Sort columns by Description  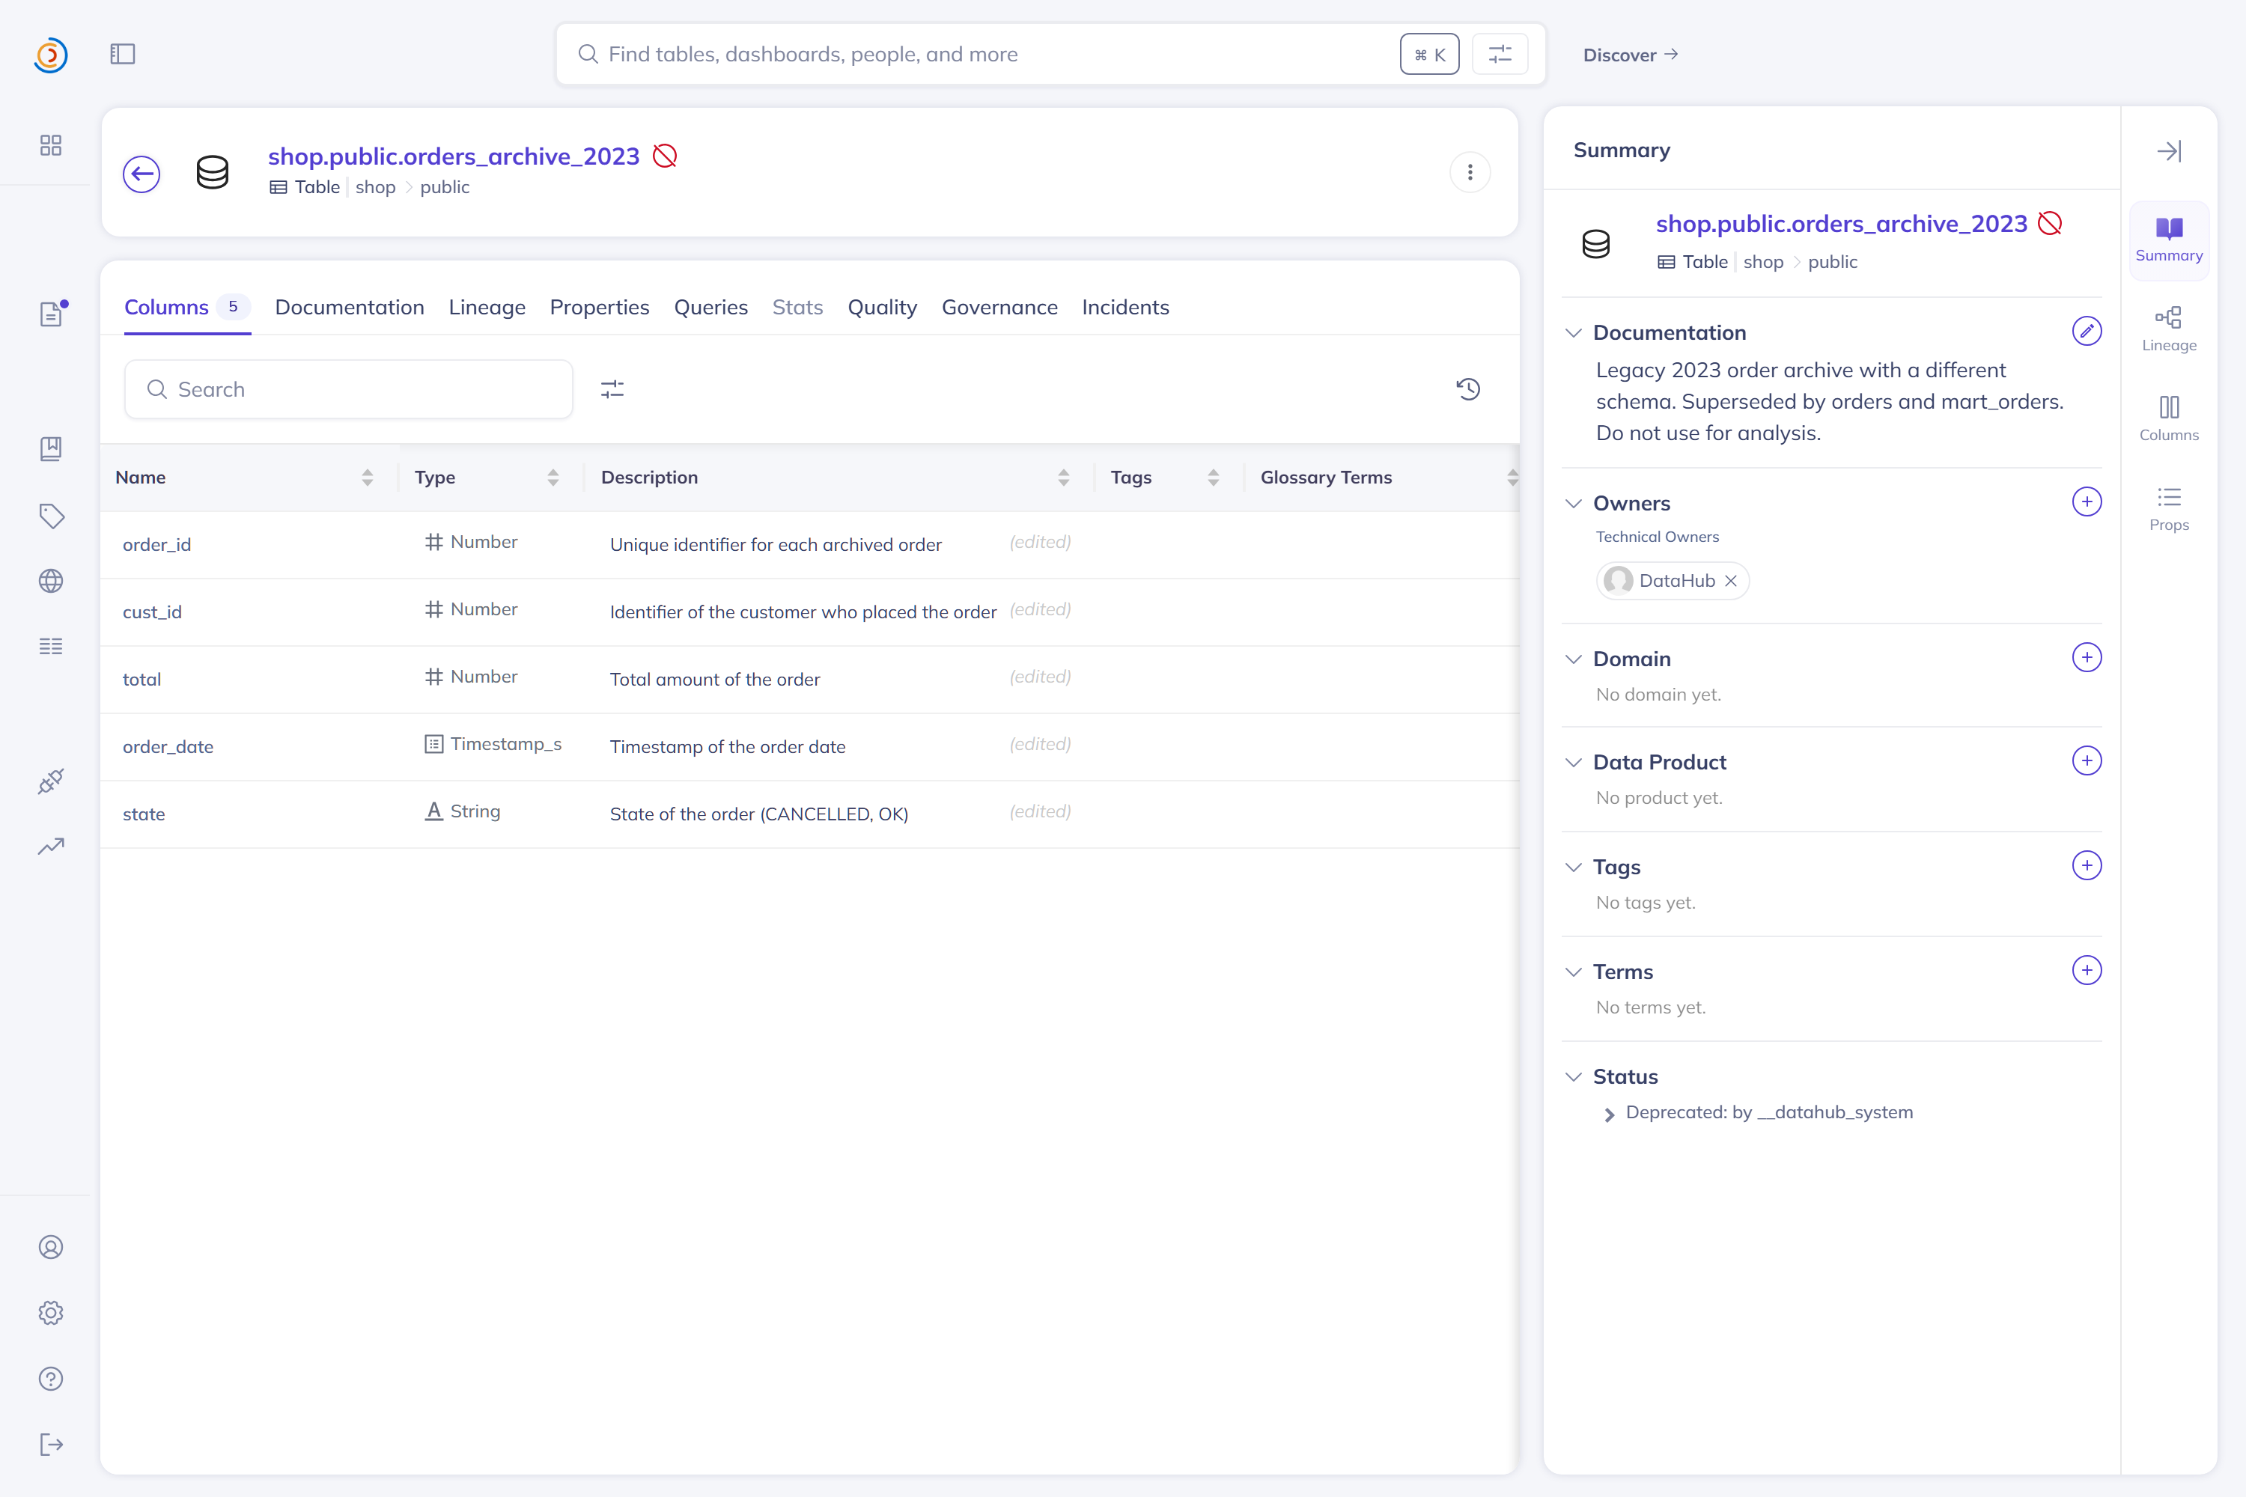(1063, 478)
